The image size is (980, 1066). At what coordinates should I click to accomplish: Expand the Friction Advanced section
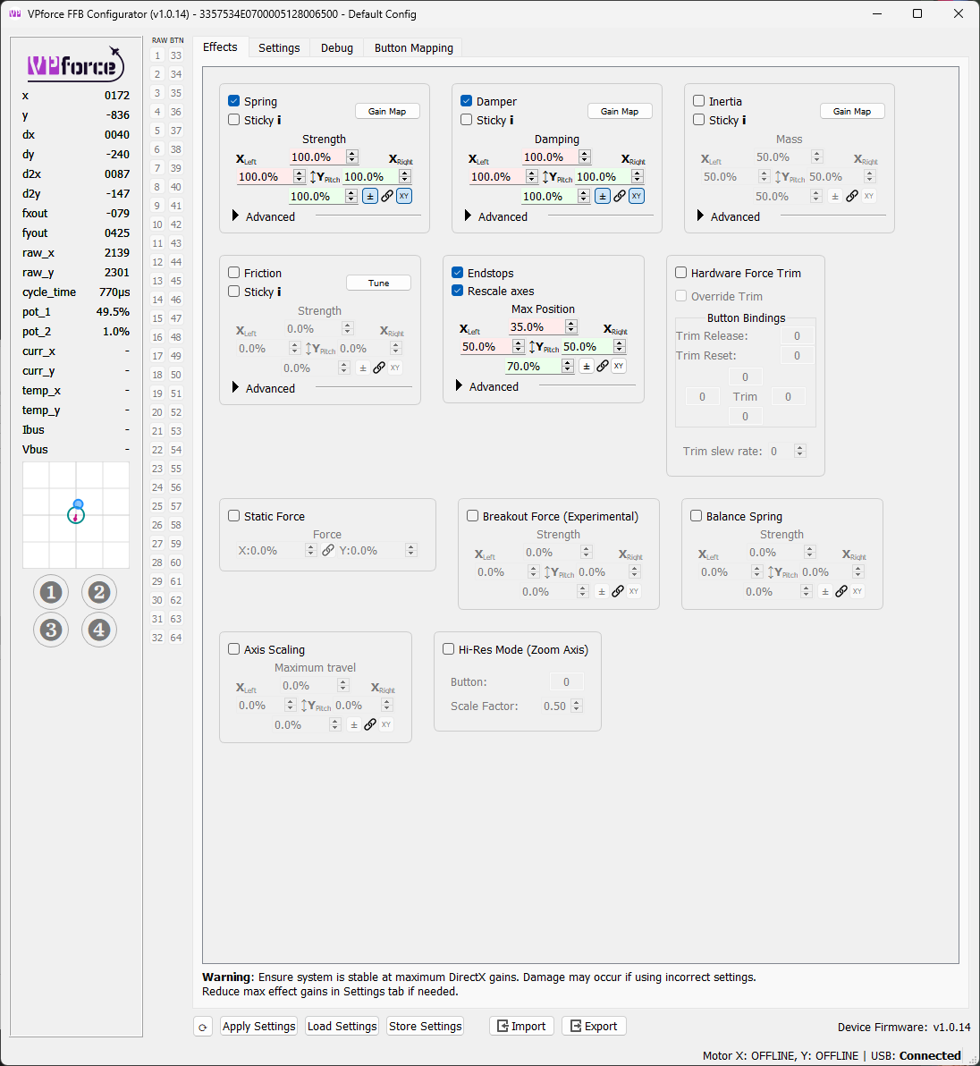point(236,387)
